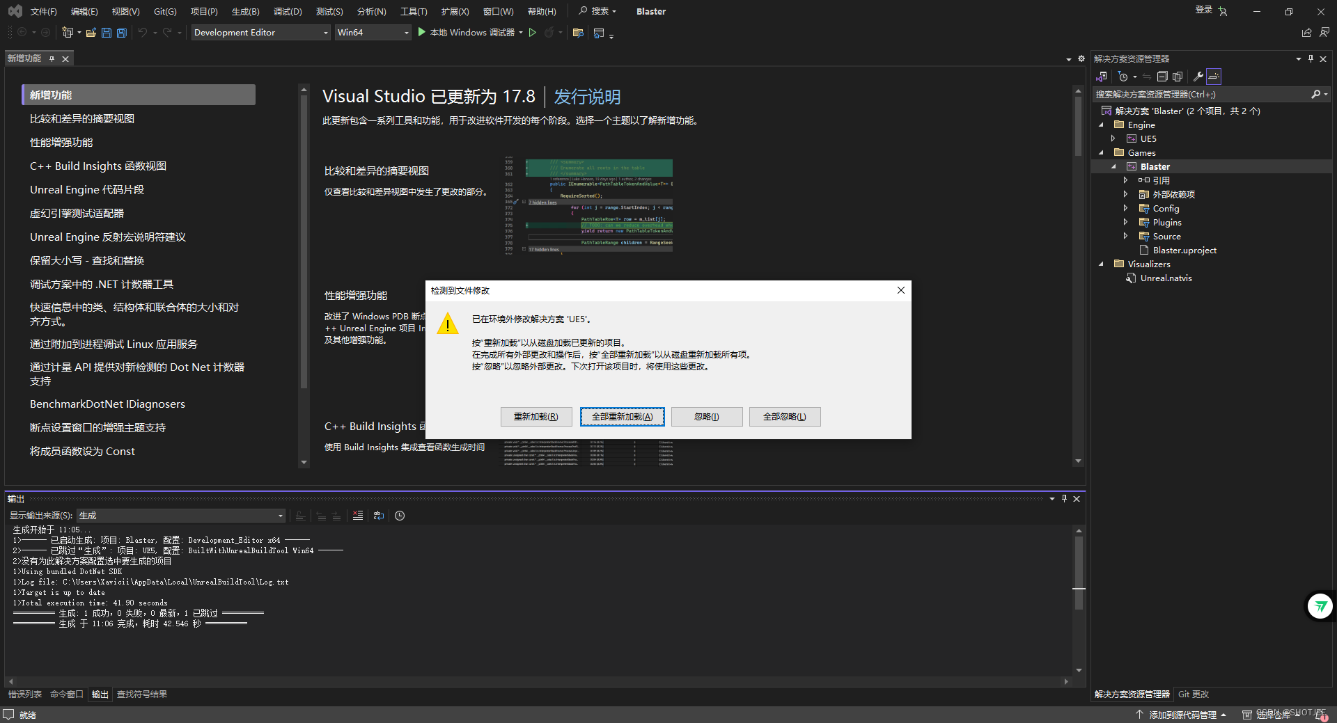Switch to the Git 更改 tab
This screenshot has width=1337, height=723.
pos(1192,694)
